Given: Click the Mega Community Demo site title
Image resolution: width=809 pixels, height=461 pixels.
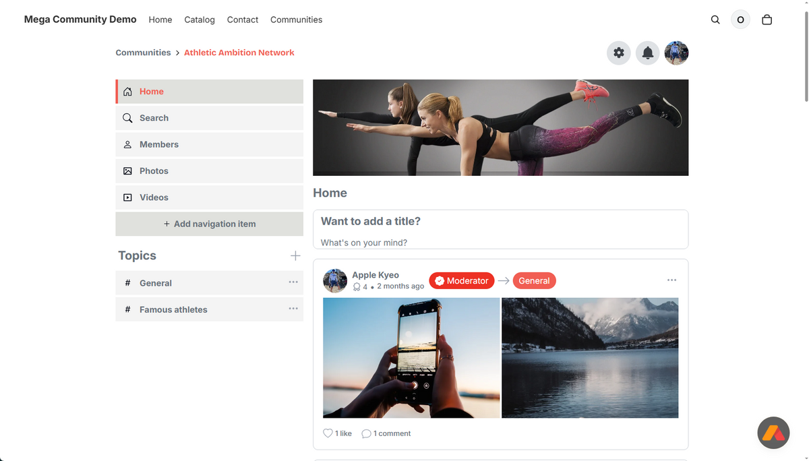Looking at the screenshot, I should click(80, 20).
